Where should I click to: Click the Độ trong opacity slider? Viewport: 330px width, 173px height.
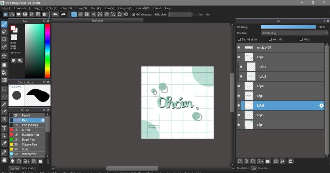click(x=288, y=27)
